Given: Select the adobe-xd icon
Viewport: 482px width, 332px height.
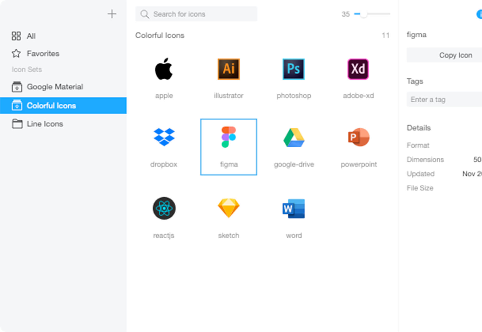Looking at the screenshot, I should click(x=358, y=69).
